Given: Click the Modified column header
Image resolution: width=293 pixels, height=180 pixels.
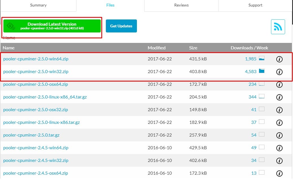Looking at the screenshot, I should coord(157,48).
